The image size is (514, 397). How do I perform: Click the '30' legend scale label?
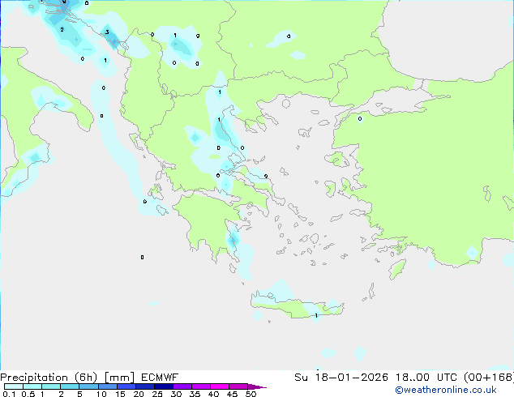click(176, 394)
